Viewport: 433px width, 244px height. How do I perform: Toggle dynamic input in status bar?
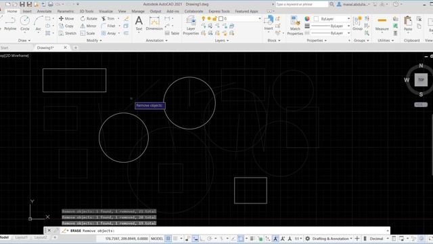(x=195, y=239)
